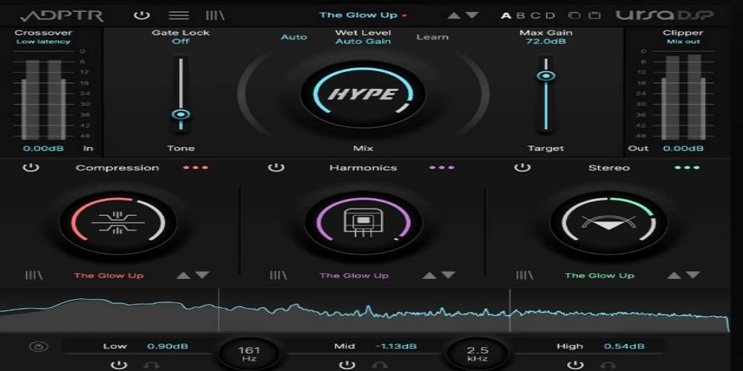Click the Auto button near Wet Level

click(x=293, y=37)
